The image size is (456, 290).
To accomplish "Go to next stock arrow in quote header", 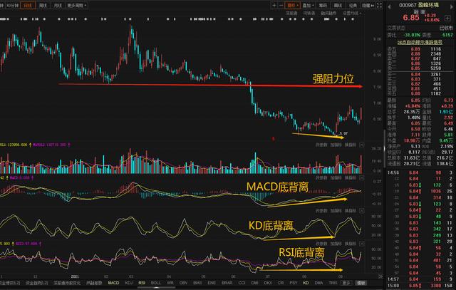I will point(452,7).
